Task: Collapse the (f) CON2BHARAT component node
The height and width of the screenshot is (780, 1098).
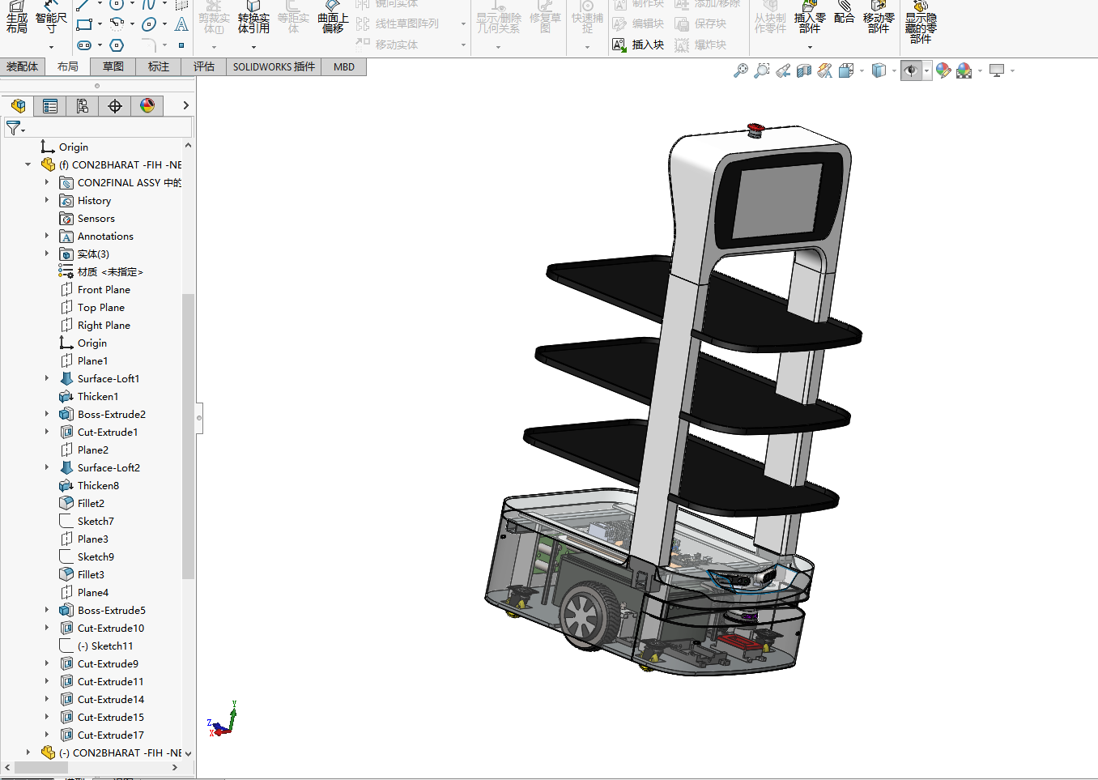Action: coord(28,164)
